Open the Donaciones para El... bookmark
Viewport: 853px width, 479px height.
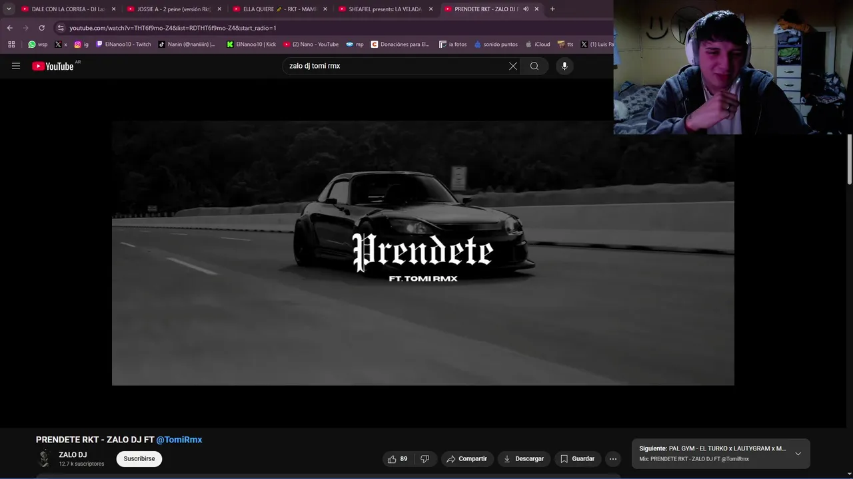tap(401, 44)
